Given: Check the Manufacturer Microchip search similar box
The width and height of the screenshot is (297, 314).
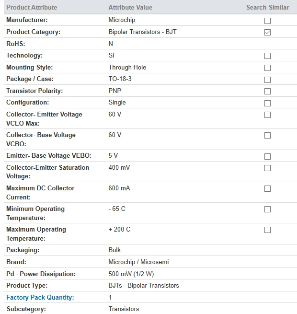Looking at the screenshot, I should tap(267, 21).
